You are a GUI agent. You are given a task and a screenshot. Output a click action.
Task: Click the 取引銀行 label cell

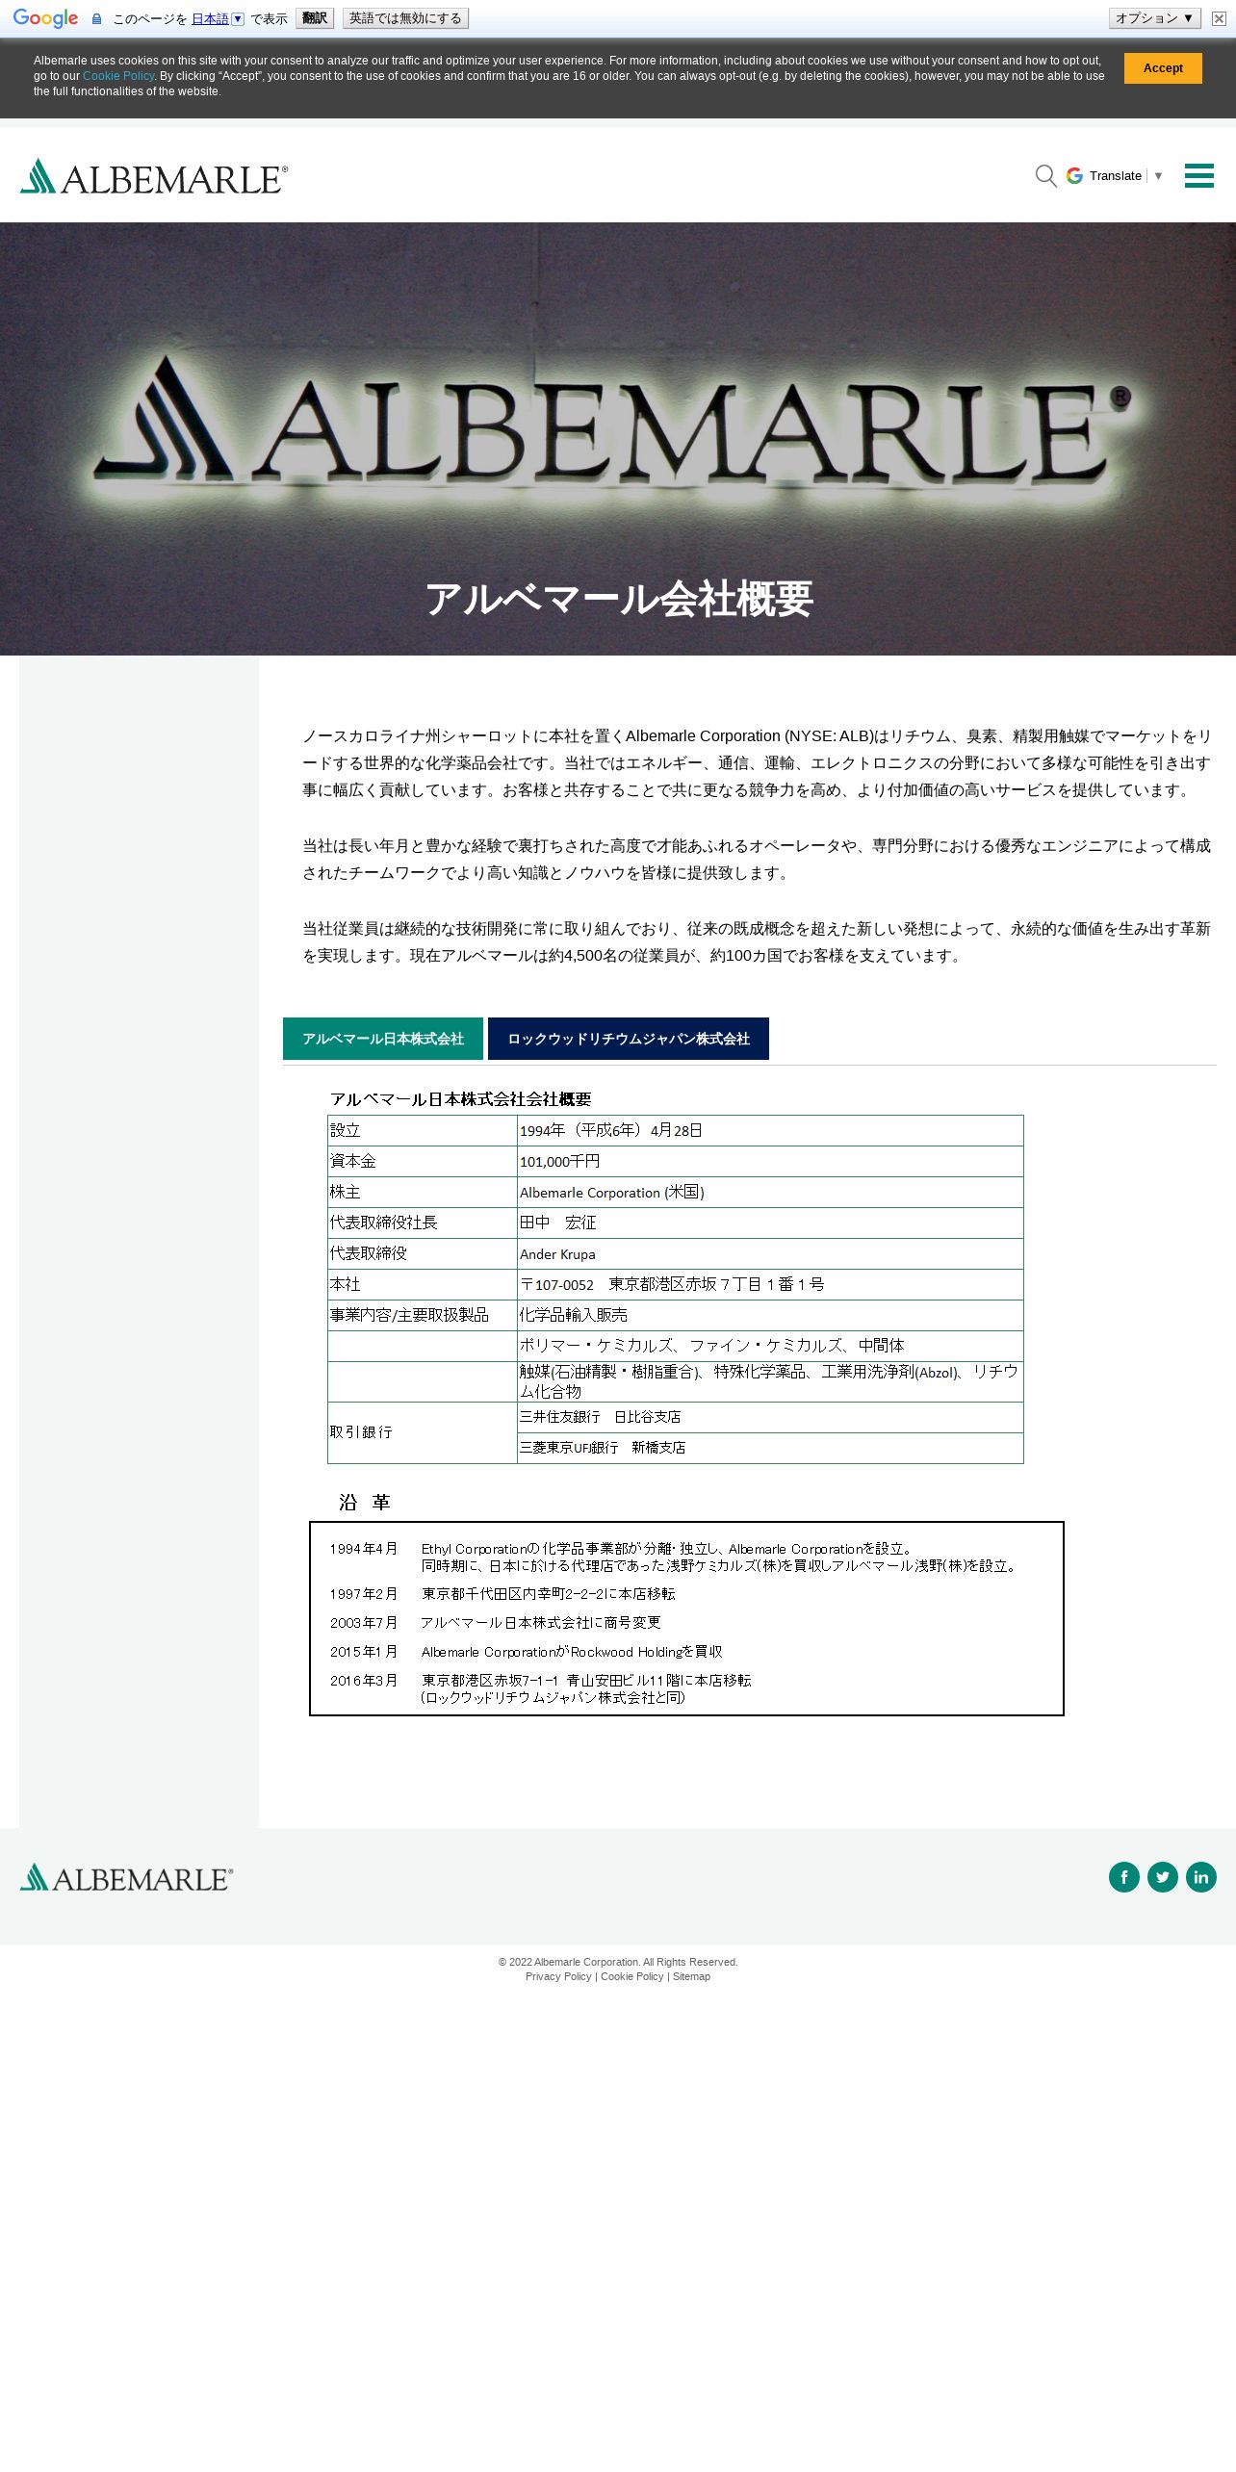click(x=423, y=1432)
